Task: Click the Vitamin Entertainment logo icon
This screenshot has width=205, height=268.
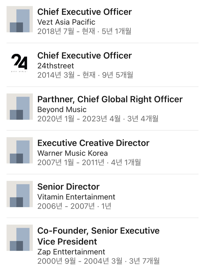Action: click(x=20, y=194)
